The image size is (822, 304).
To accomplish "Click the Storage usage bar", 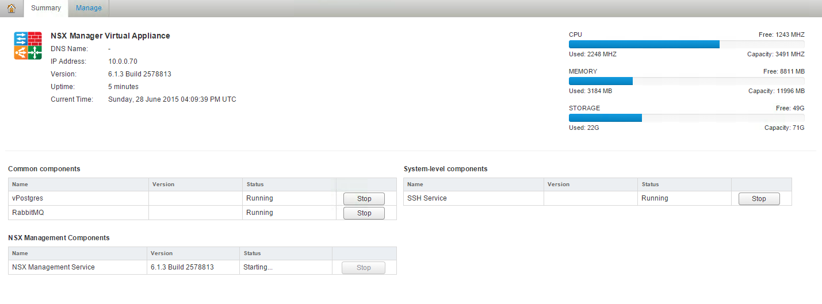I will click(686, 118).
